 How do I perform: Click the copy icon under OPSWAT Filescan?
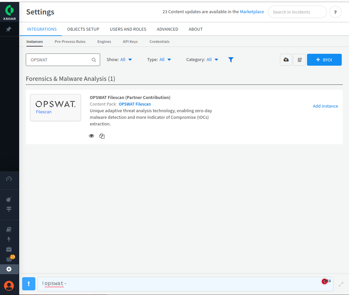click(x=102, y=136)
